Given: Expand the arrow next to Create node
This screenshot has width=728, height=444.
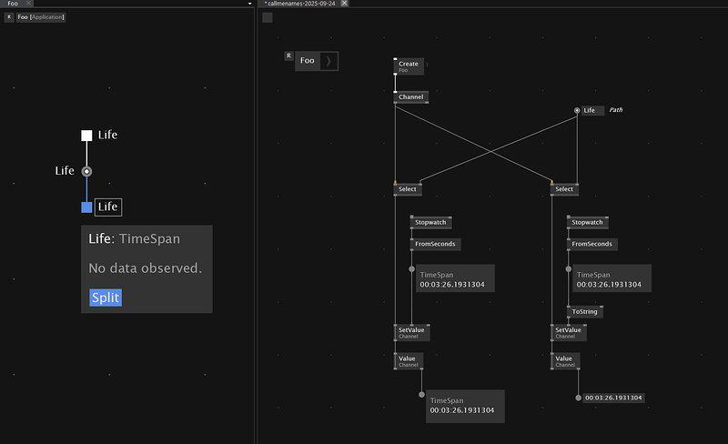Looking at the screenshot, I should tap(426, 64).
